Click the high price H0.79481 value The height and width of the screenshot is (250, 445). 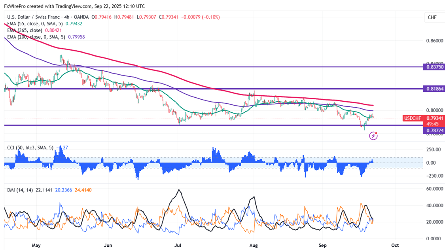pyautogui.click(x=124, y=17)
